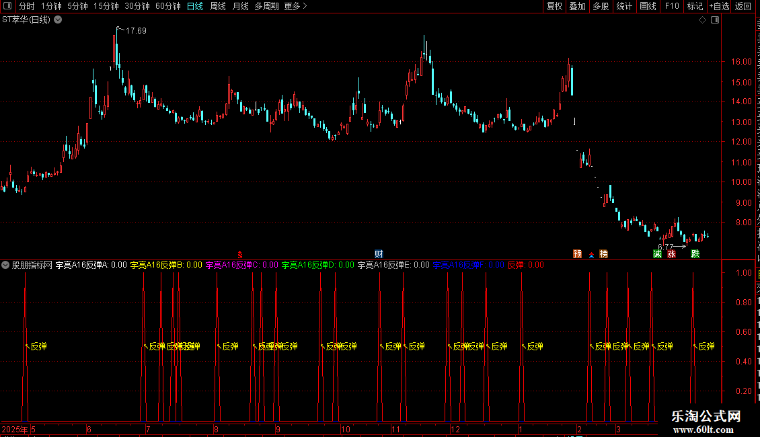Select the 15分钟 period tab

click(x=106, y=6)
